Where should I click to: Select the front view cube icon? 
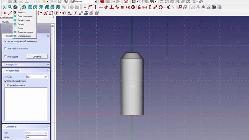click(x=30, y=7)
